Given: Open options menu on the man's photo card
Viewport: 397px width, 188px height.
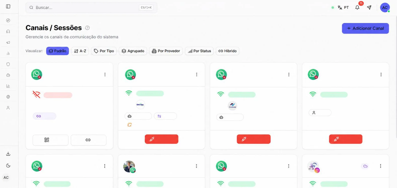Looking at the screenshot, I should pyautogui.click(x=196, y=166).
